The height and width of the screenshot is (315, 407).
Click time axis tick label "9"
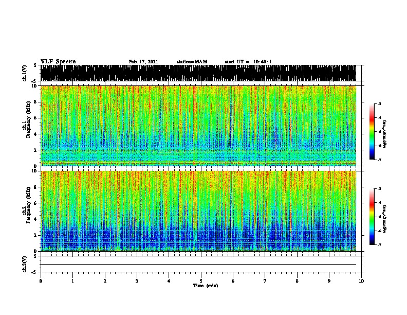(329, 281)
